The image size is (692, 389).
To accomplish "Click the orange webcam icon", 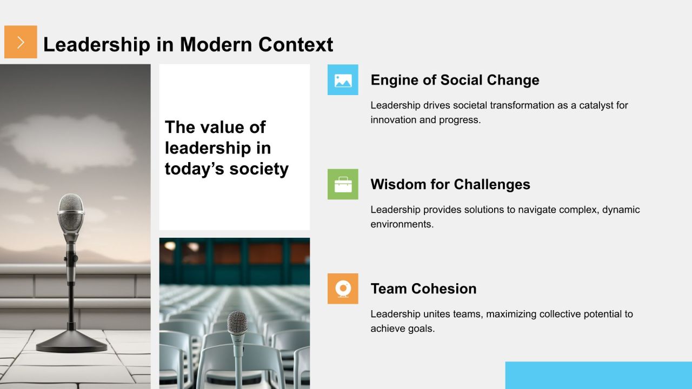I will pyautogui.click(x=343, y=289).
